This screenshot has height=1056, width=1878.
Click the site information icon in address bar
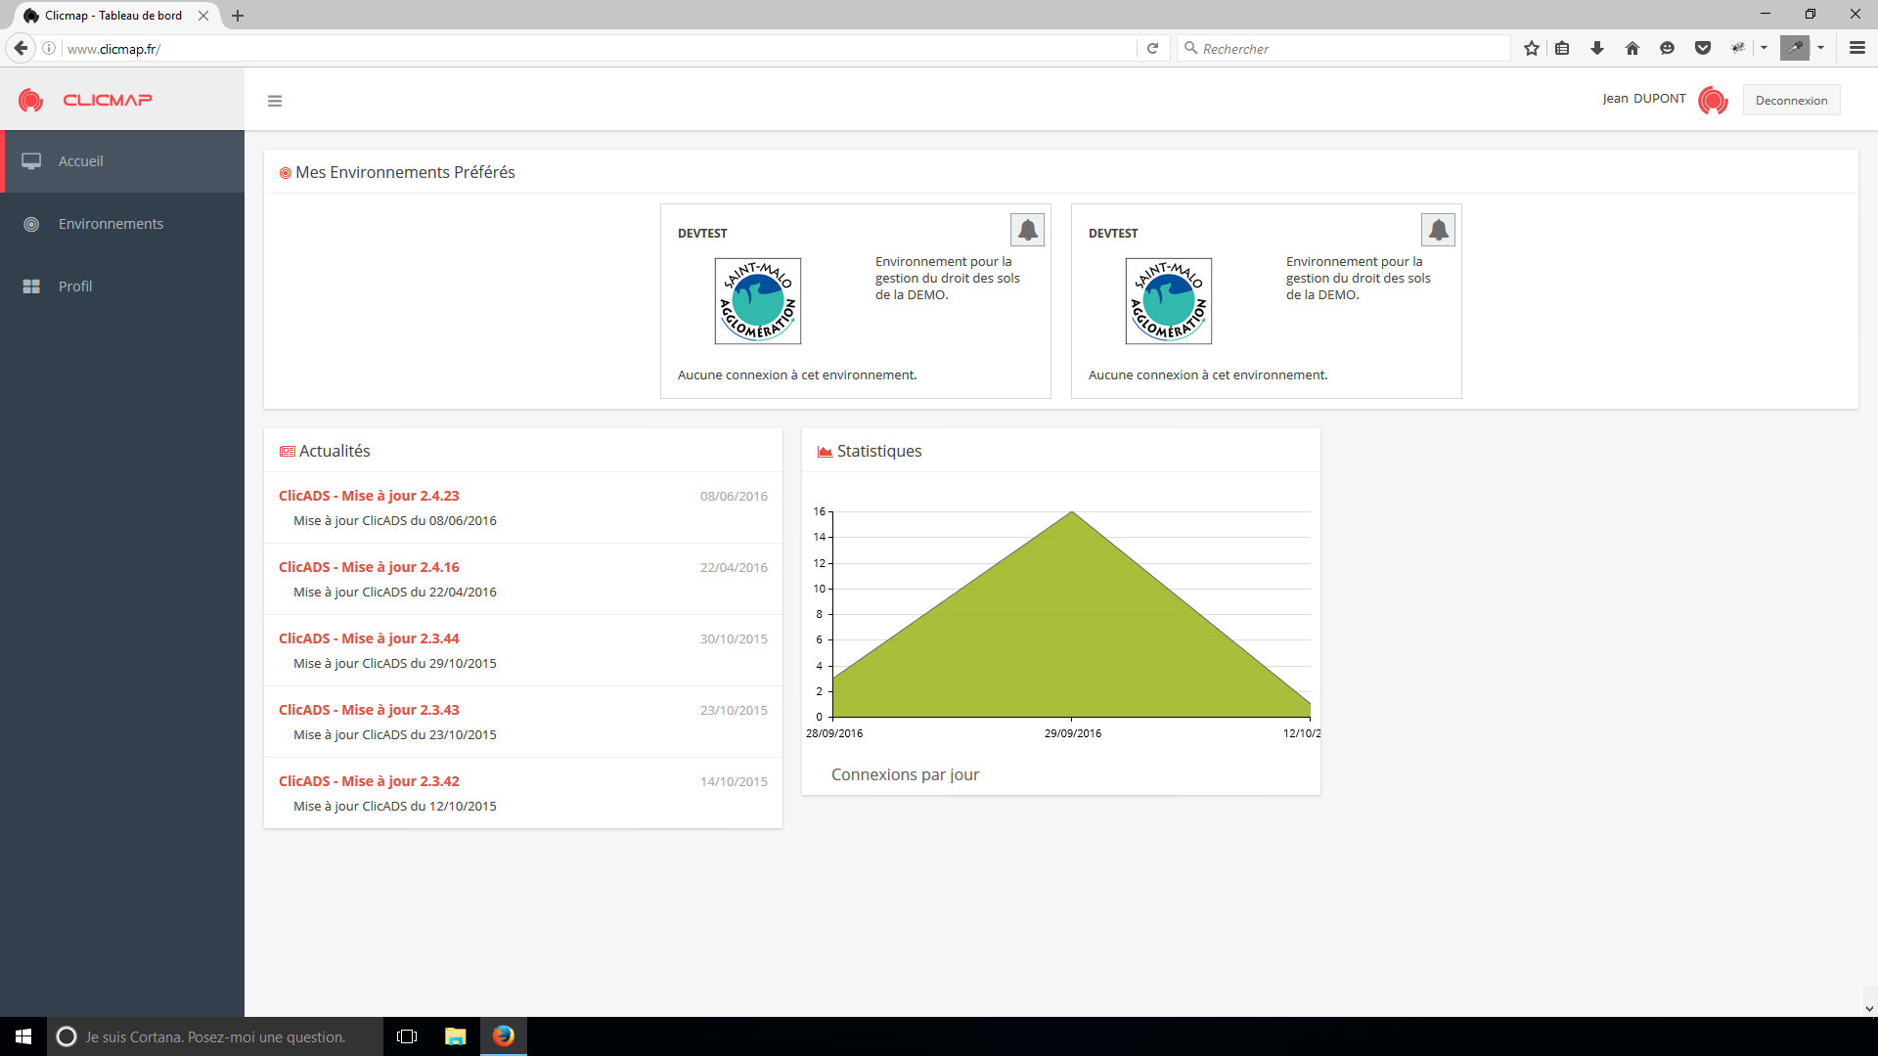[x=49, y=48]
